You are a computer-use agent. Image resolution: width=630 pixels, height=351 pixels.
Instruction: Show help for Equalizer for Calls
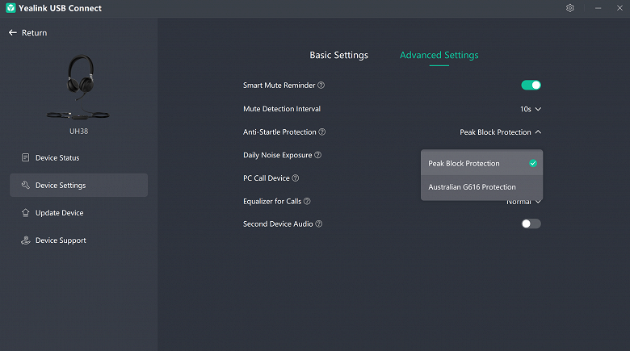pyautogui.click(x=307, y=201)
